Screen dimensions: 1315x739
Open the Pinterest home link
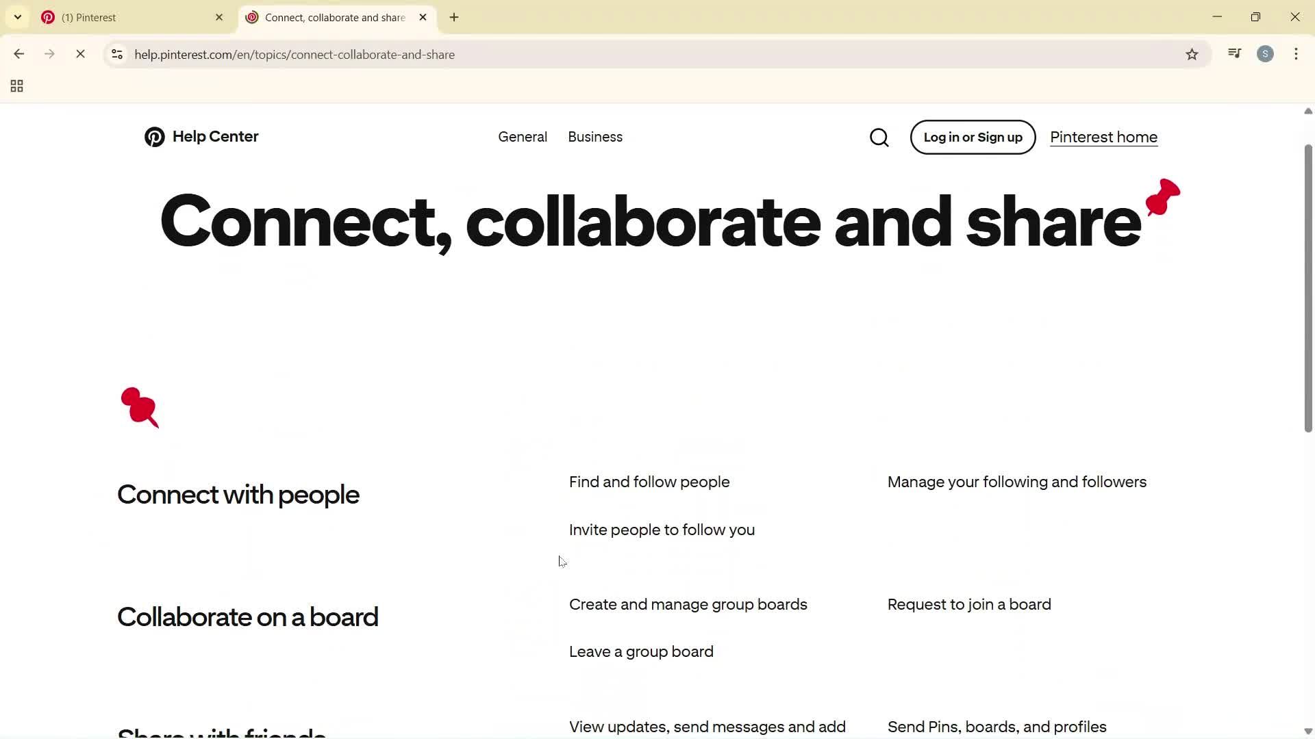1103,137
